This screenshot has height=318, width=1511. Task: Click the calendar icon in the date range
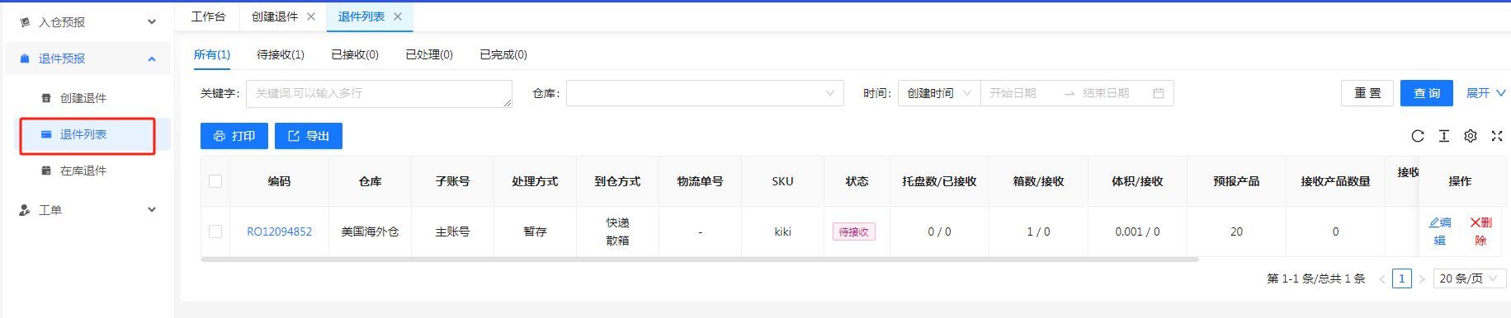click(1159, 93)
